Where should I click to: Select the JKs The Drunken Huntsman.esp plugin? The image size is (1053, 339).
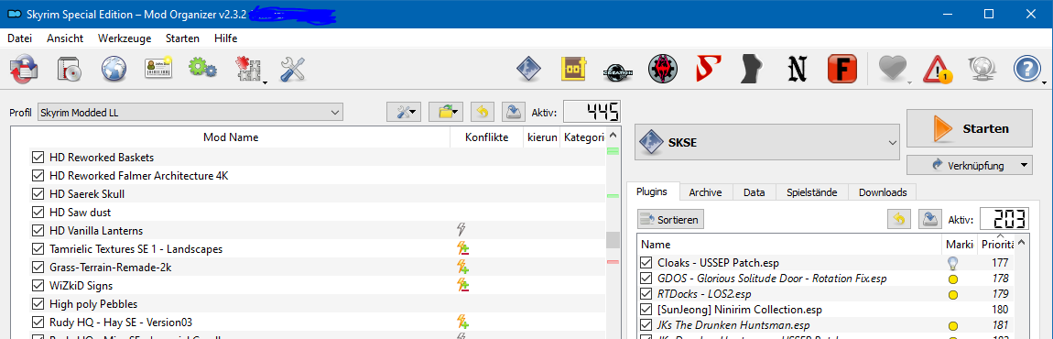tap(825, 325)
